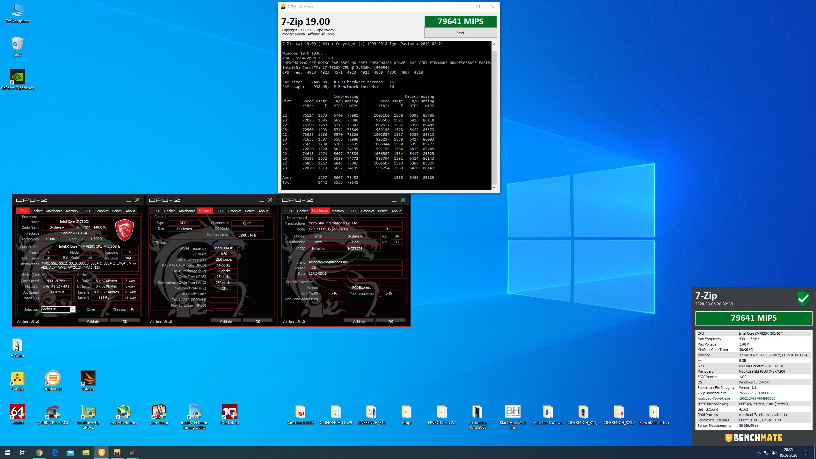Open Graphics tab in Memory CPU-Z window

pos(235,211)
